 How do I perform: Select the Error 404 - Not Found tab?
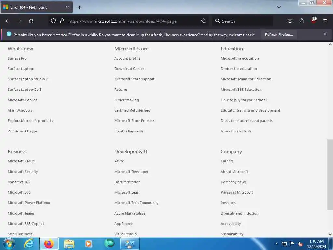point(36,7)
